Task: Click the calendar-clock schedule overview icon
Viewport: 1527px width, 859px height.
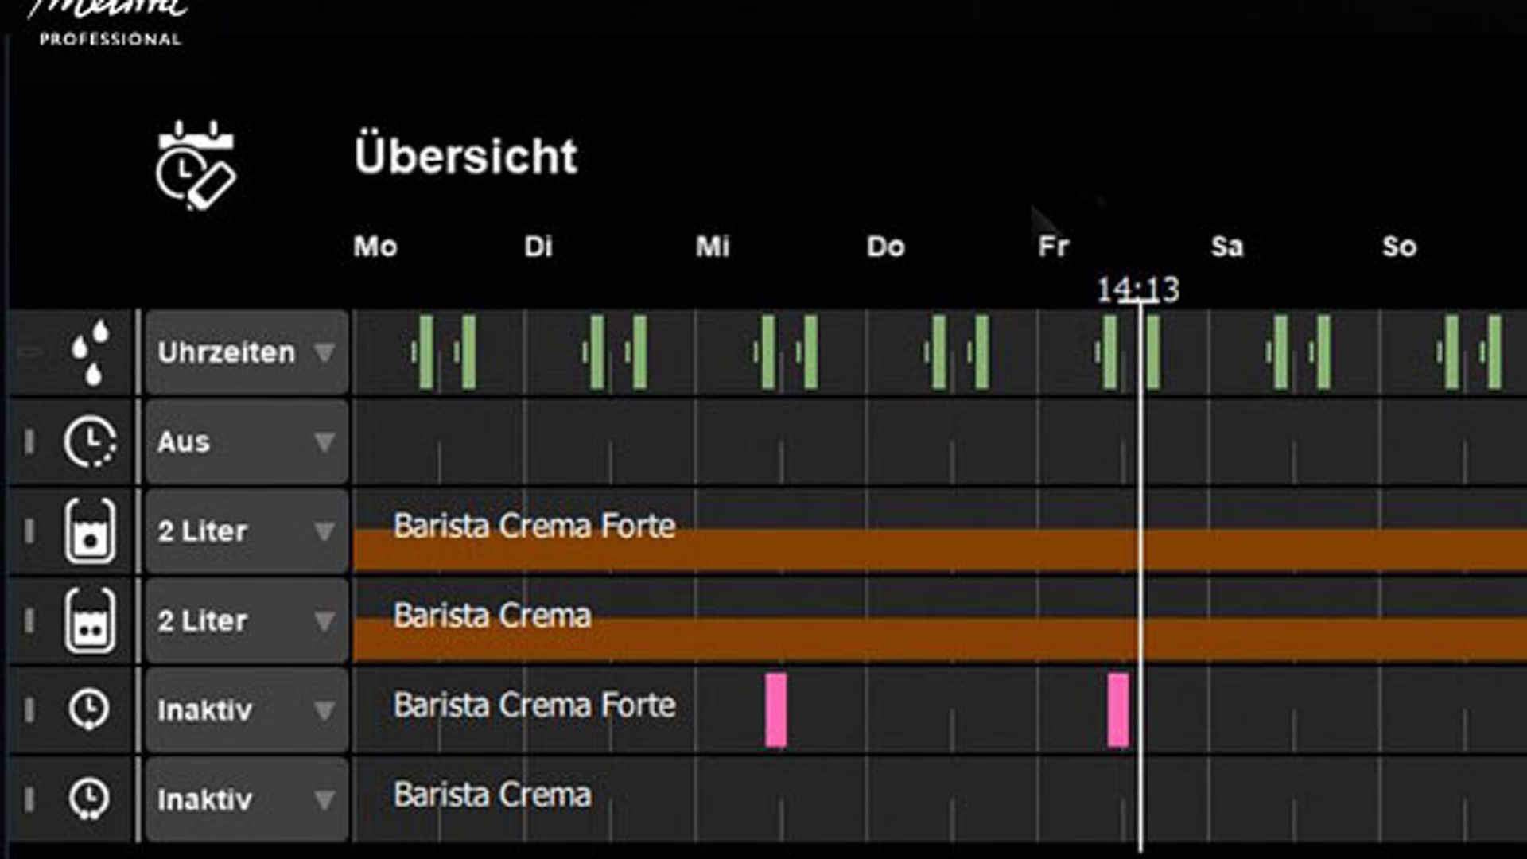Action: pyautogui.click(x=196, y=165)
